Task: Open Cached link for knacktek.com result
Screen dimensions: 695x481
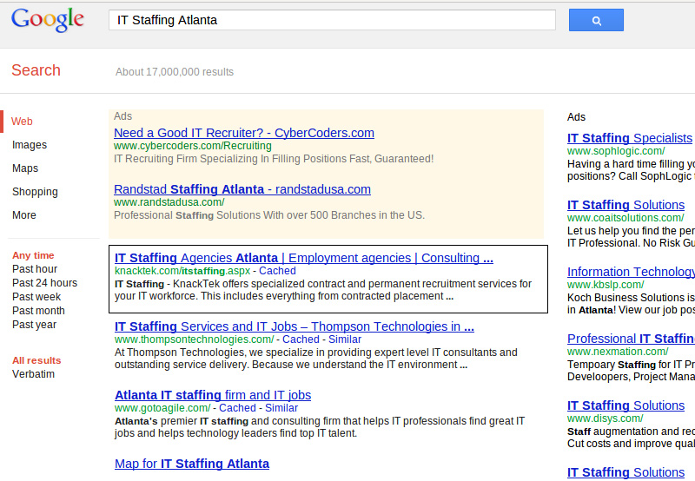Action: [277, 271]
